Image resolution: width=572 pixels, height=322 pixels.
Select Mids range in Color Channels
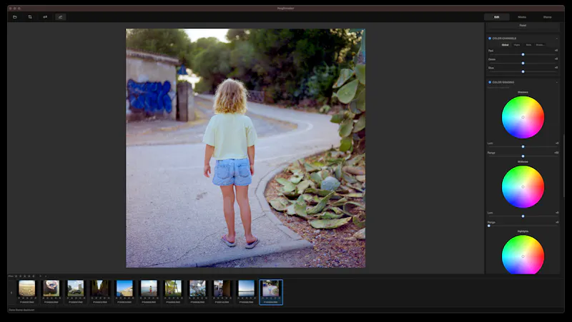click(x=528, y=45)
